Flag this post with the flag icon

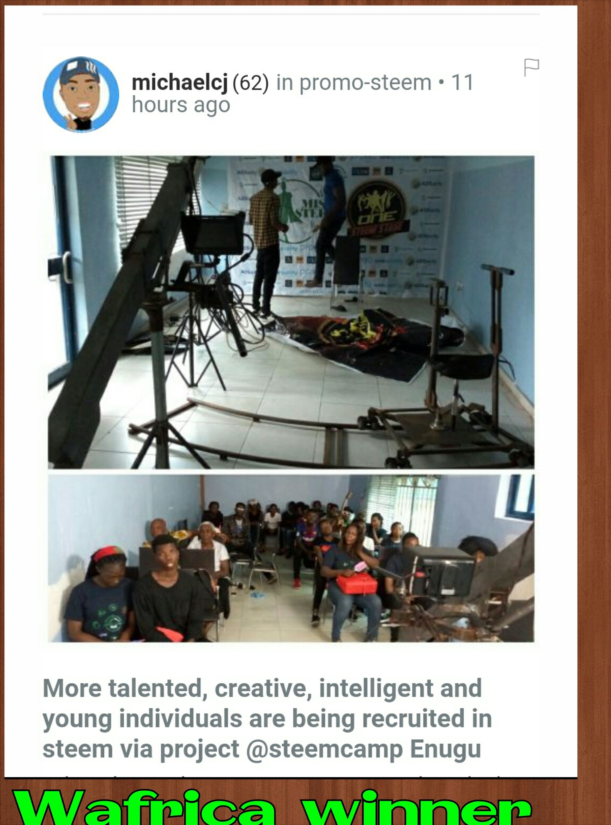[x=531, y=68]
